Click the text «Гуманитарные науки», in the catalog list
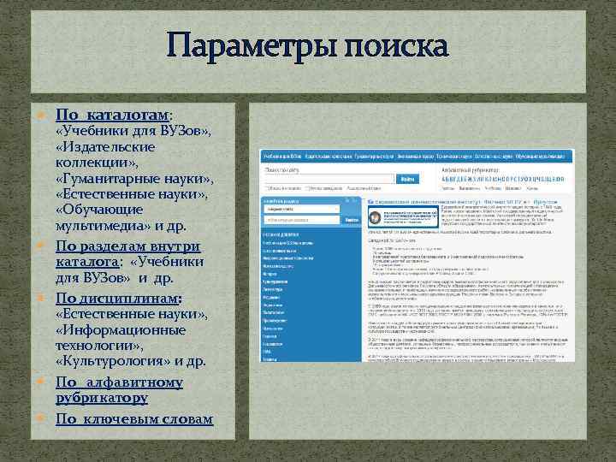Image resolution: width=616 pixels, height=462 pixels. (x=134, y=179)
